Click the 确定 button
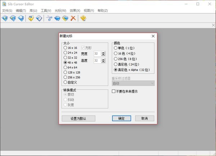This screenshot has height=156, width=216. click(x=121, y=118)
